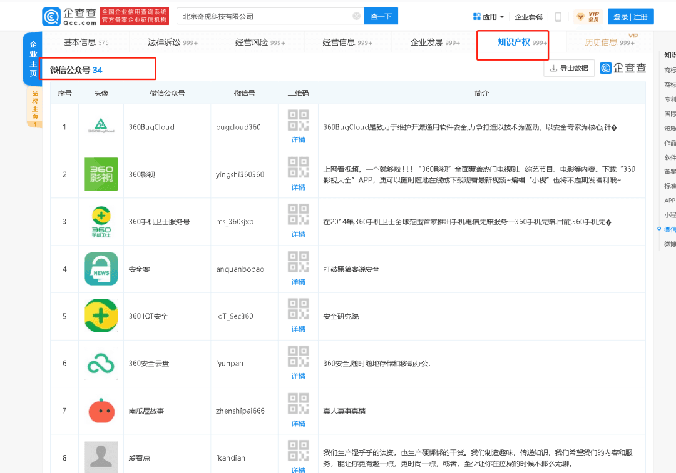676x473 pixels.
Task: Click the 安全客 NEWS avatar
Action: [101, 269]
